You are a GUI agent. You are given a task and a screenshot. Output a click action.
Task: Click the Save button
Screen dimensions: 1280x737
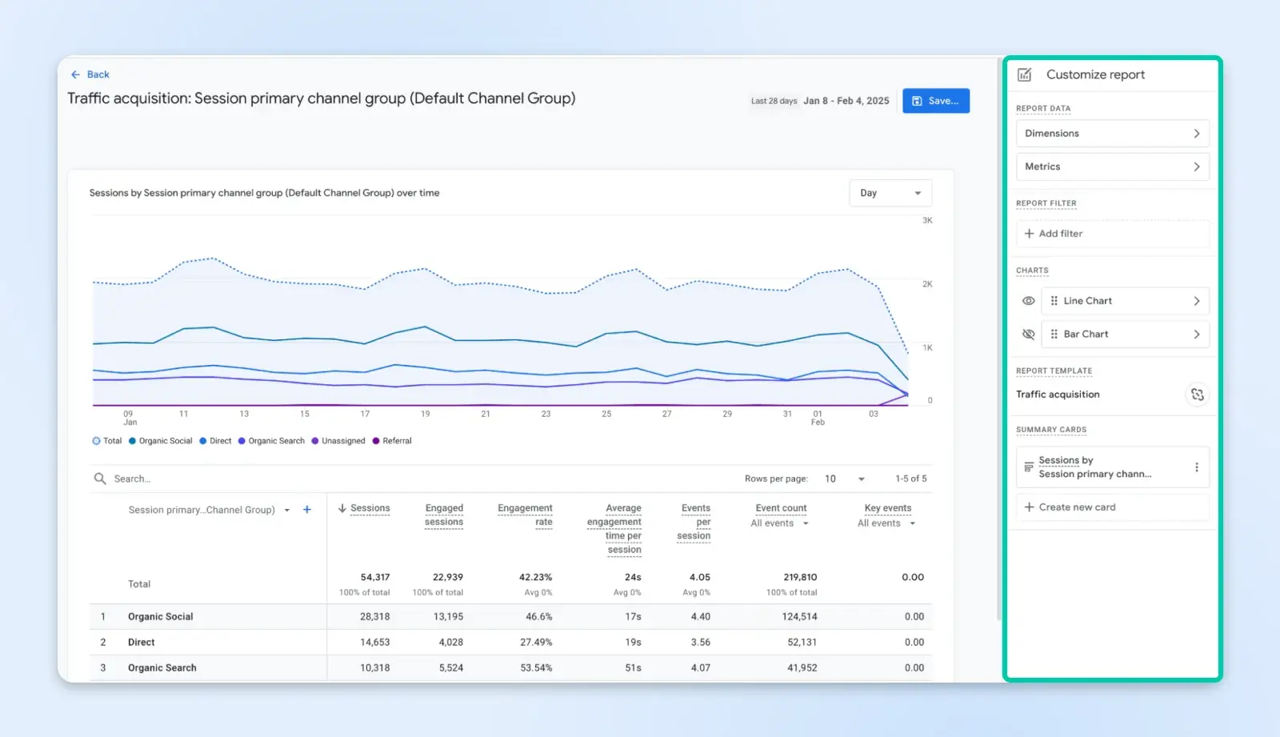click(x=935, y=101)
